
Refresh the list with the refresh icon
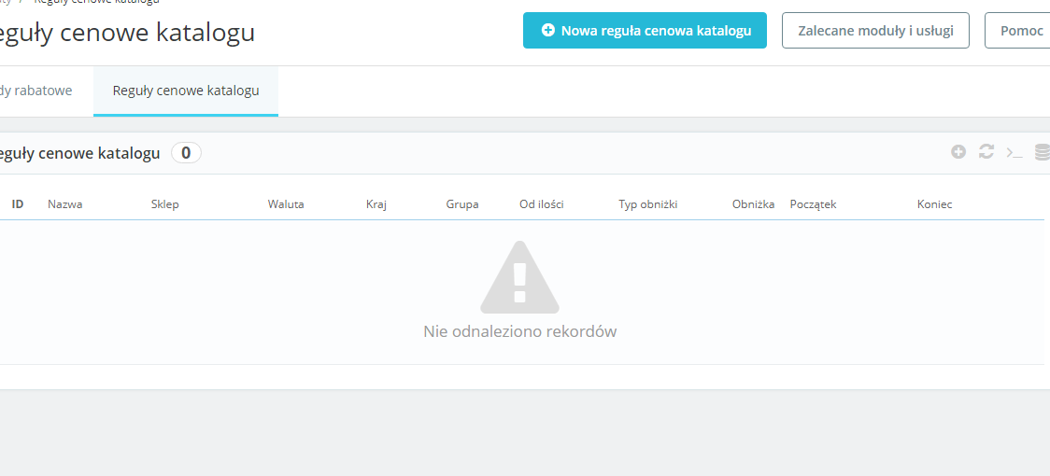click(986, 152)
